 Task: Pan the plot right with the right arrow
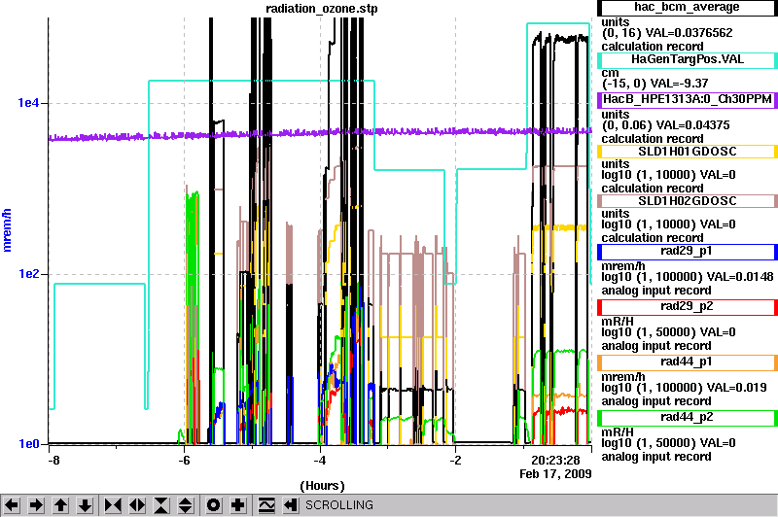36,505
